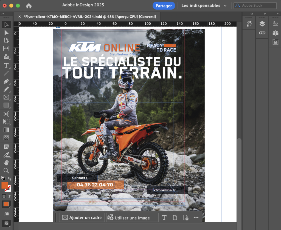Set formatting to affect text
281x230 pixels.
9,196
